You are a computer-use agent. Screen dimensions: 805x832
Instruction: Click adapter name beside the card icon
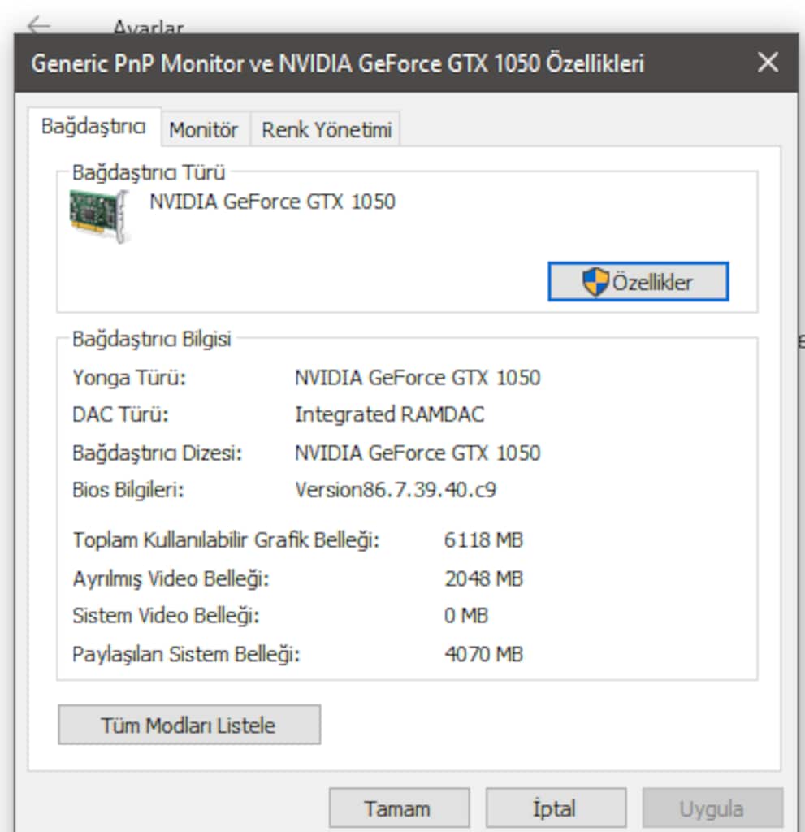tap(272, 201)
